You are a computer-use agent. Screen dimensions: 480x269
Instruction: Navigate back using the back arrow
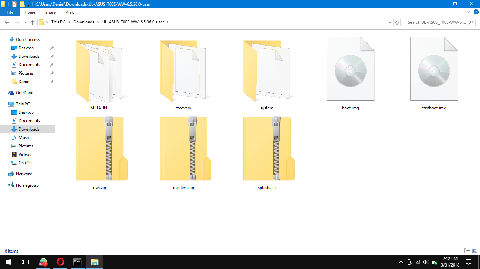pyautogui.click(x=7, y=22)
